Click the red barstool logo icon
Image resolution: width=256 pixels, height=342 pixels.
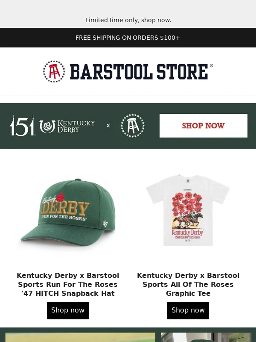pyautogui.click(x=54, y=71)
